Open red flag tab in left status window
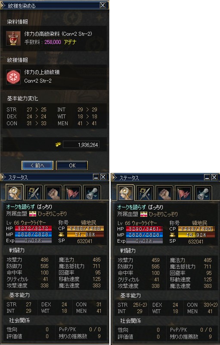This screenshot has height=345, width=220. click(73, 193)
